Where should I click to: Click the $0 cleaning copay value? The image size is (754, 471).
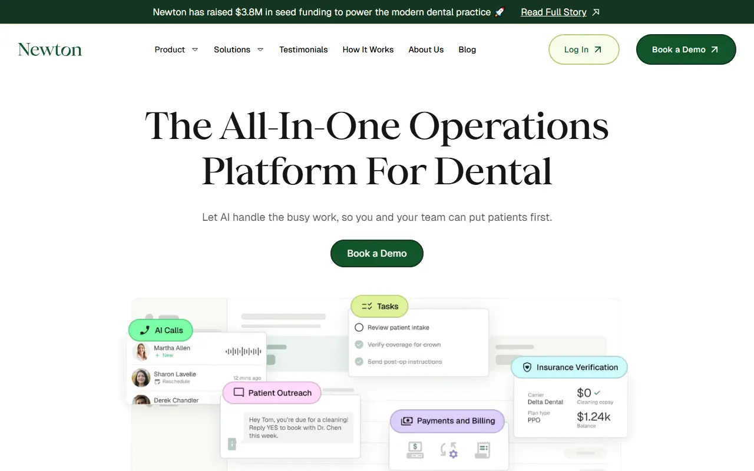(584, 393)
